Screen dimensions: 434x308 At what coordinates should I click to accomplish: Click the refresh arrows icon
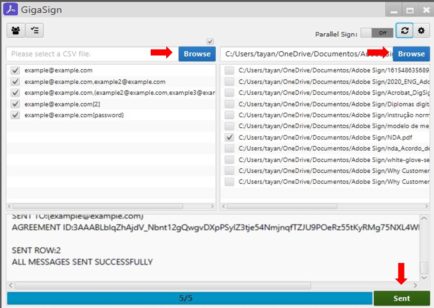pos(405,30)
